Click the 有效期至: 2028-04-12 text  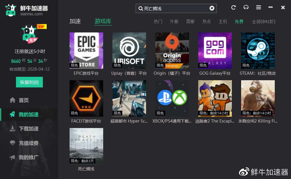coord(30,69)
